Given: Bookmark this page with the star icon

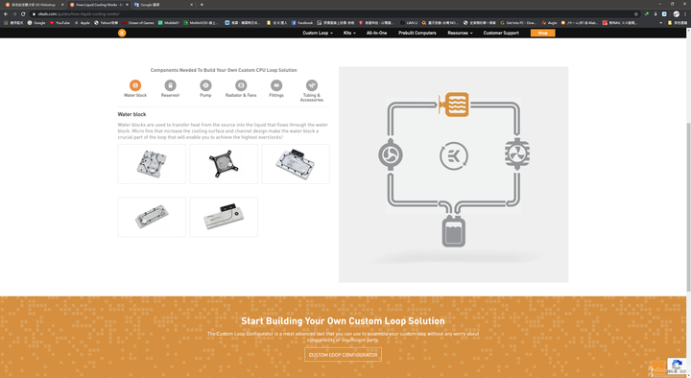Looking at the screenshot, I should [x=636, y=13].
